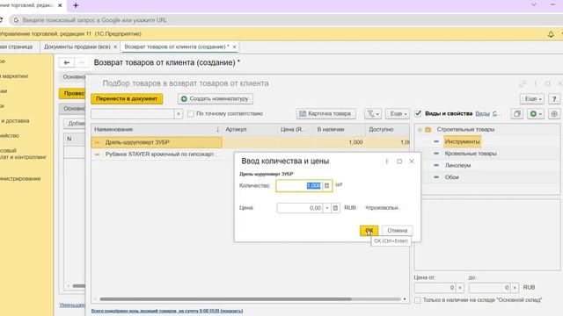
Task: Open Карточка товара button
Action: coord(326,114)
